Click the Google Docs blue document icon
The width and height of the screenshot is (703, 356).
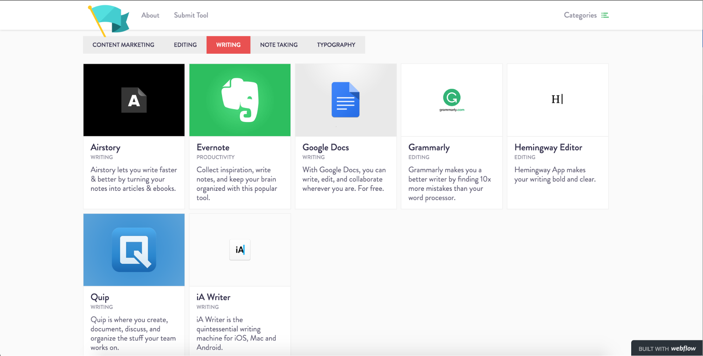click(345, 100)
